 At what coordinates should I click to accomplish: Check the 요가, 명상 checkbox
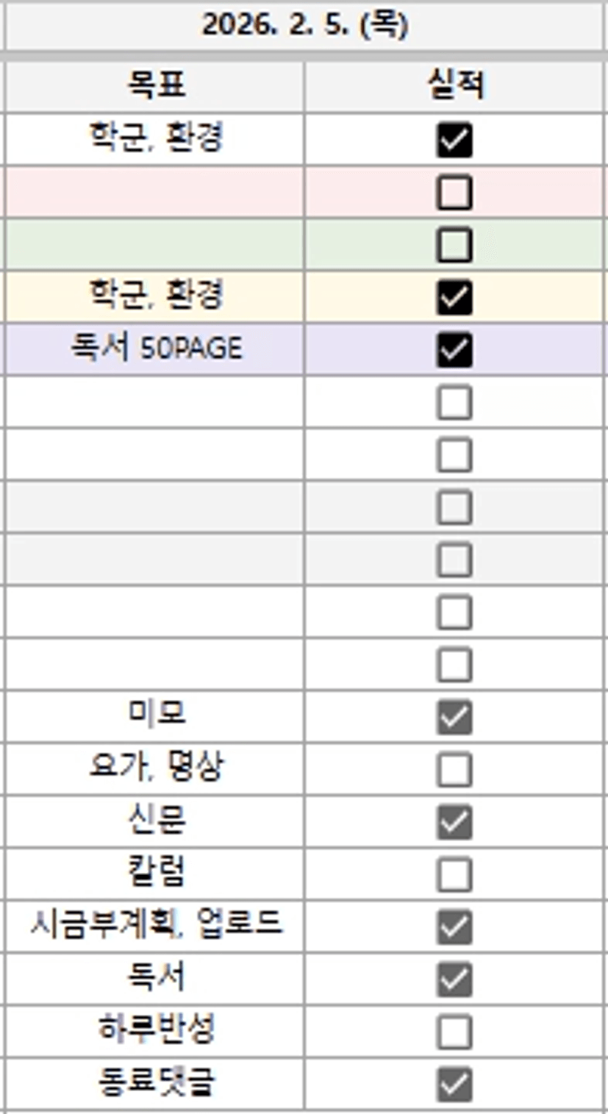454,770
